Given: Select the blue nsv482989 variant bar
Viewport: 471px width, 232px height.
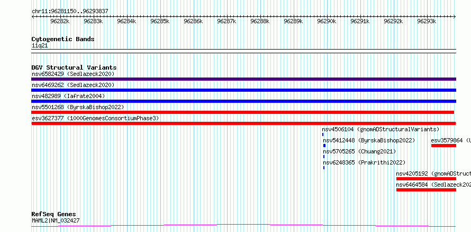Looking at the screenshot, I should [243, 101].
